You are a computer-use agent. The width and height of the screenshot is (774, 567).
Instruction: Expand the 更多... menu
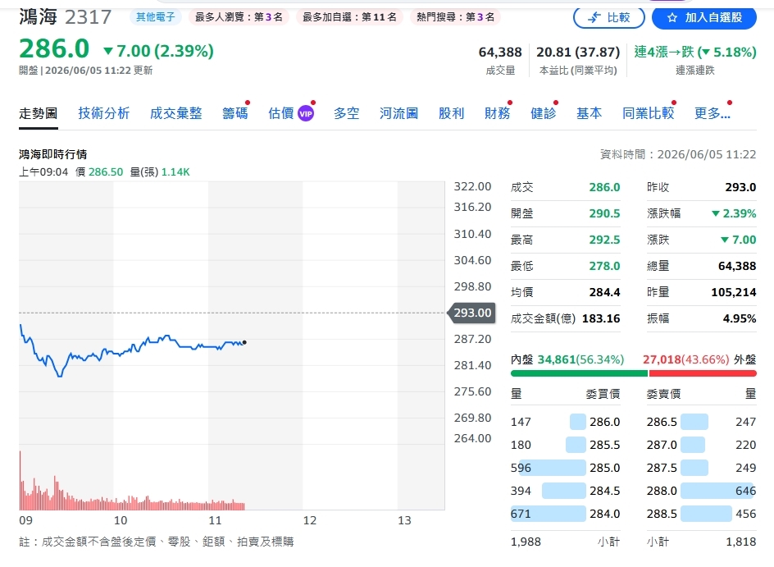pos(713,113)
